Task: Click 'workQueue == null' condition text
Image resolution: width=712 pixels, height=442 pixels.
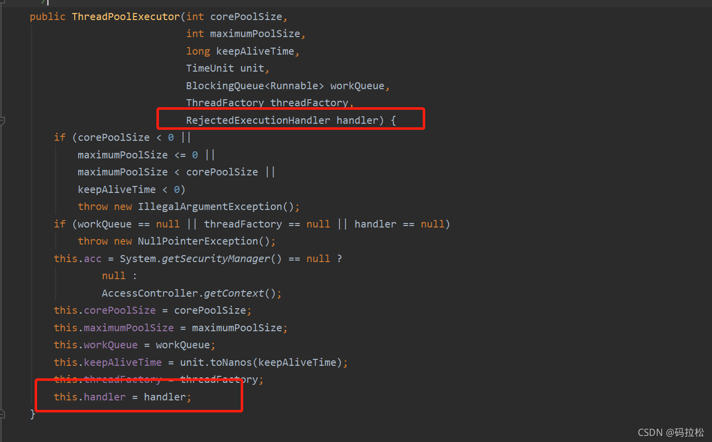Action: point(129,224)
